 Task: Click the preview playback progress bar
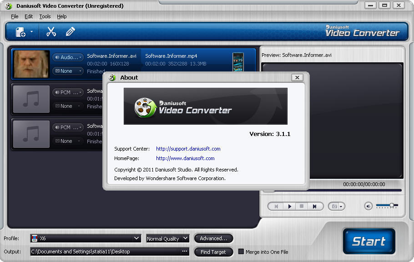(333, 190)
